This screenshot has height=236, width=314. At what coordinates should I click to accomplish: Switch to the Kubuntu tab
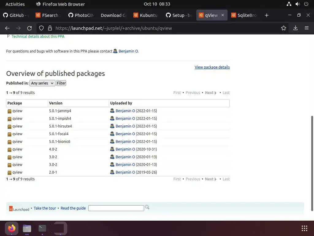click(146, 15)
